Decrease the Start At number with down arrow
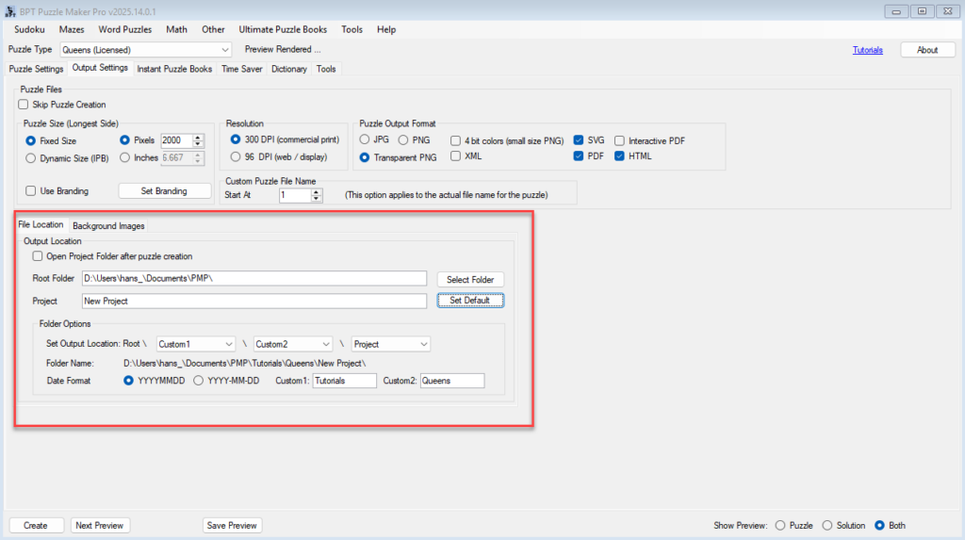The height and width of the screenshot is (540, 965). point(317,199)
